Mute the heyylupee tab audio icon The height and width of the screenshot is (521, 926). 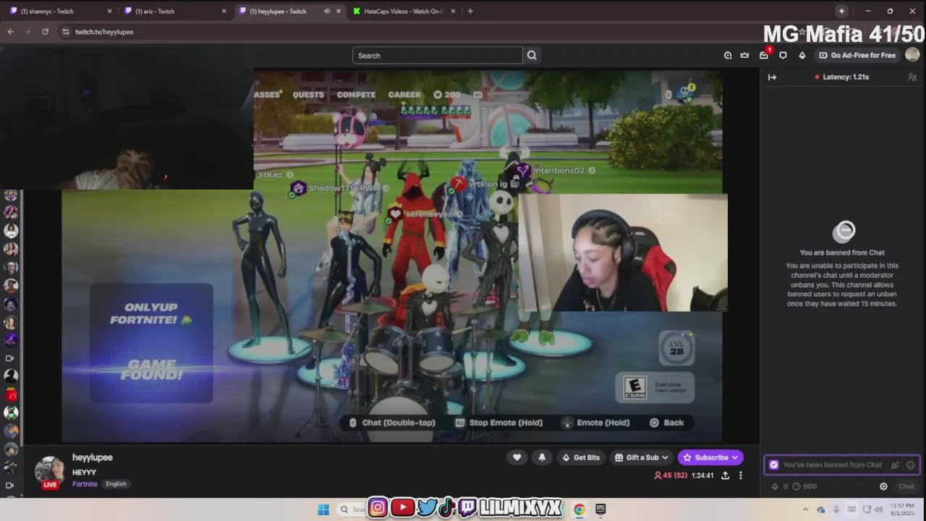(x=327, y=11)
